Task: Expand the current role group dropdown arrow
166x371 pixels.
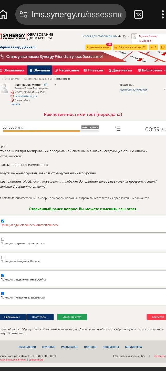Action: 164,89
